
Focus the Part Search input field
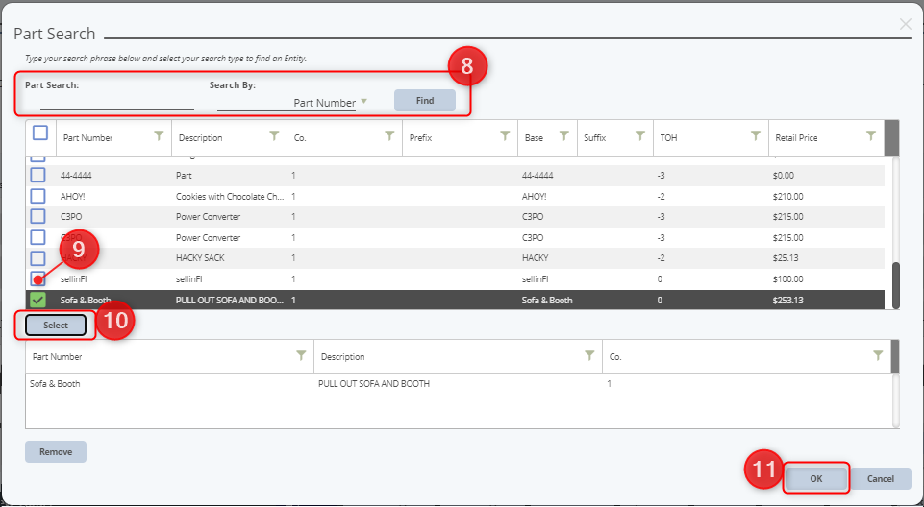(116, 103)
